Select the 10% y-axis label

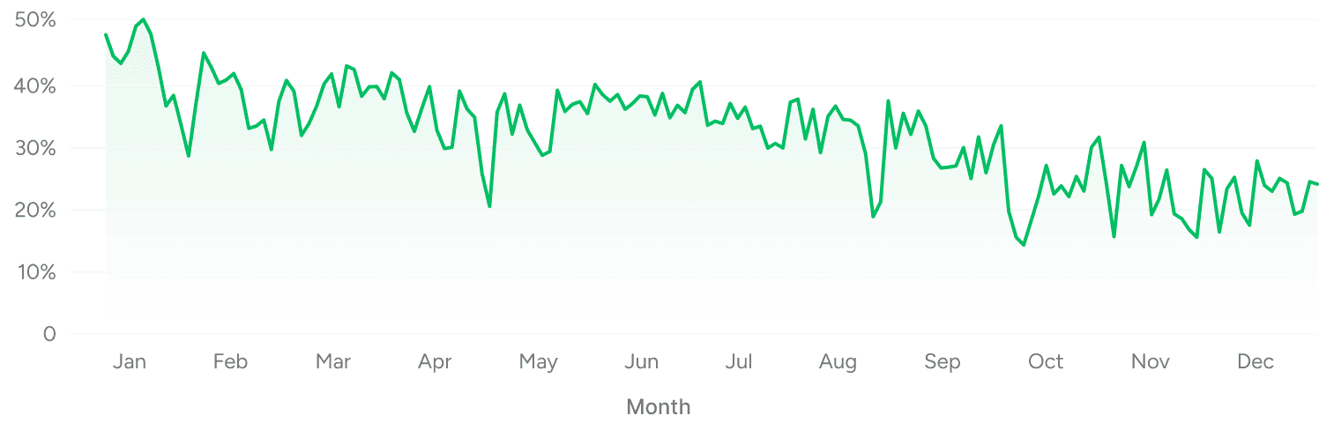pyautogui.click(x=36, y=272)
